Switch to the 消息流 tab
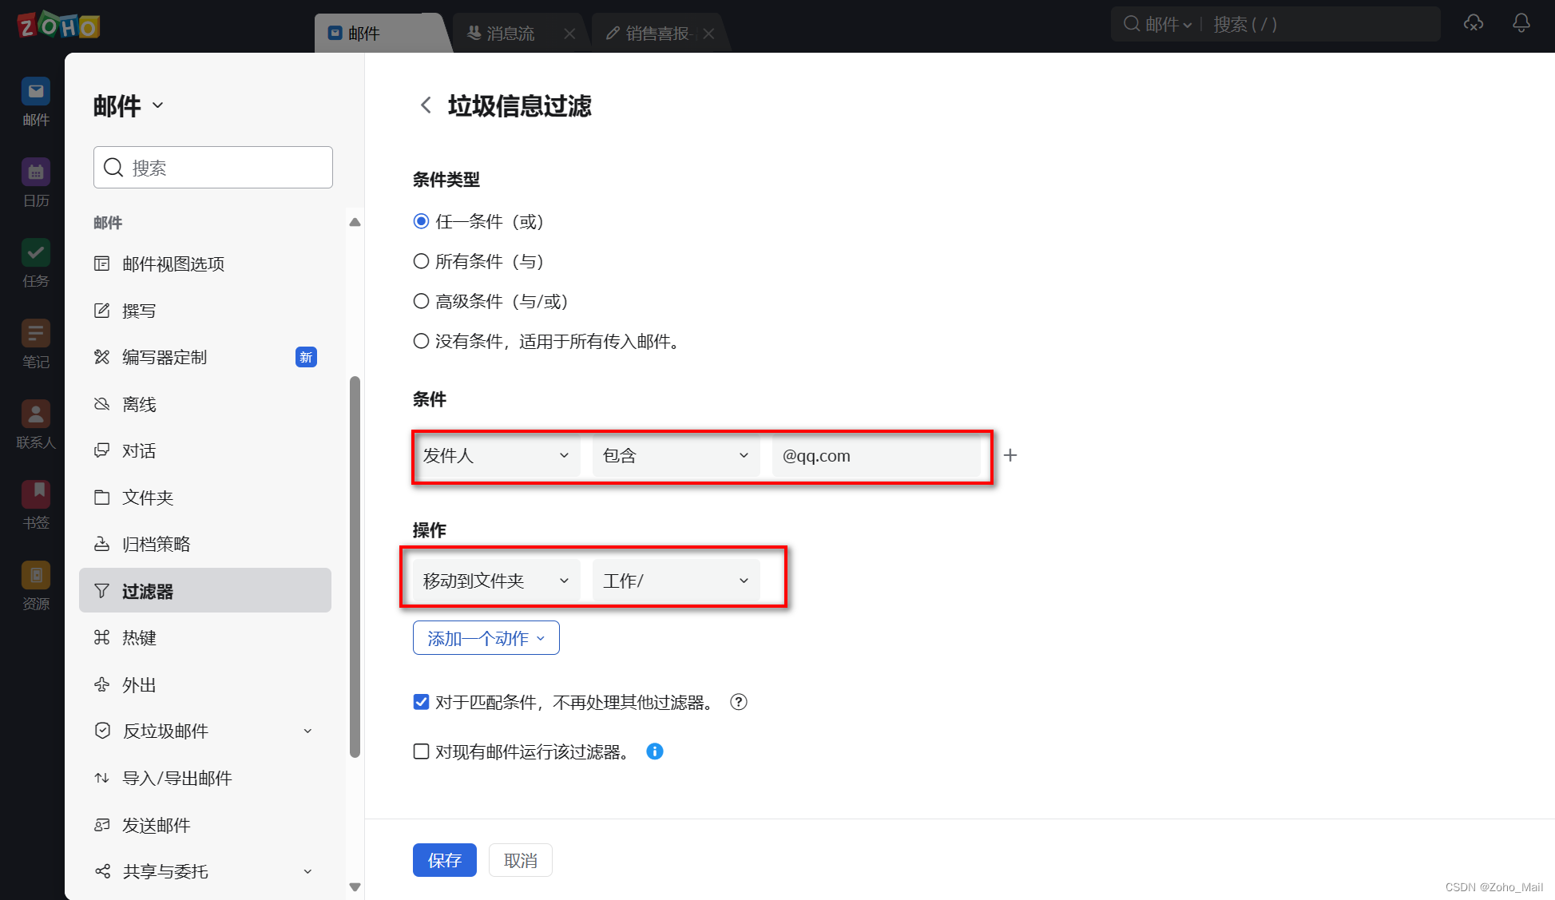 point(511,34)
